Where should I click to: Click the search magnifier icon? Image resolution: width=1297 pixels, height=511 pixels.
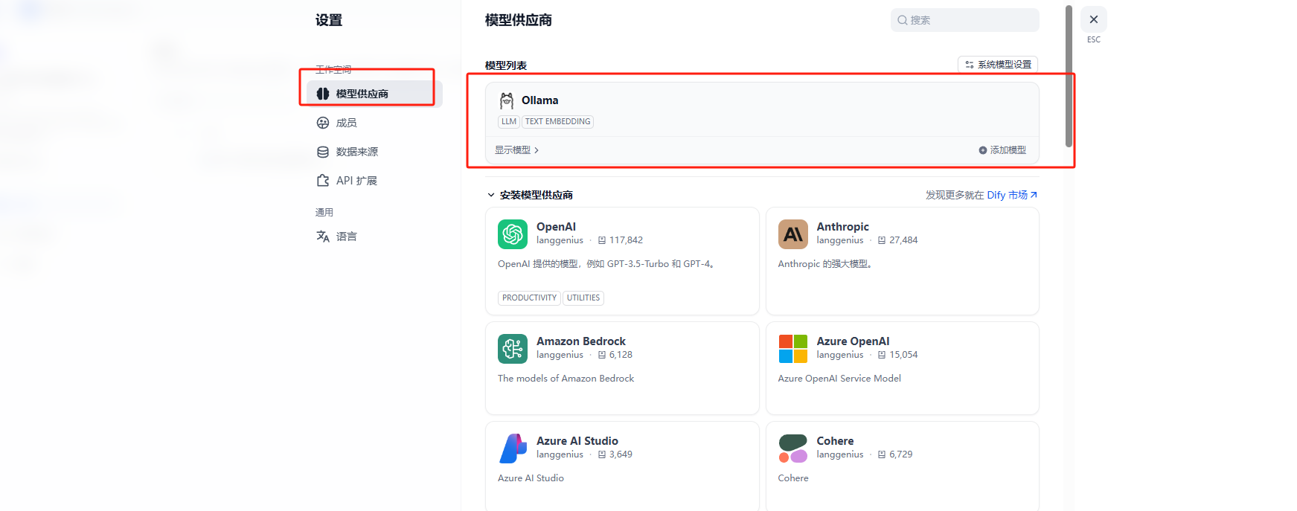903,20
